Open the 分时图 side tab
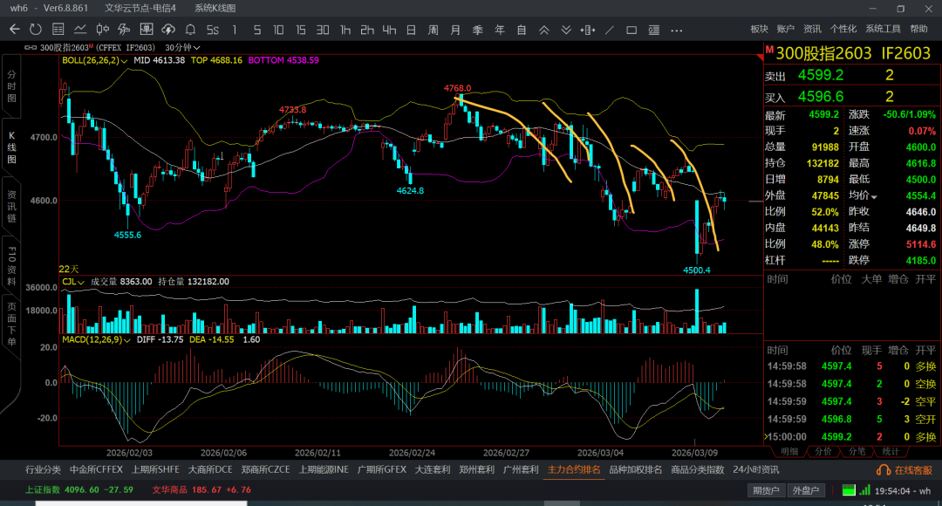 [x=12, y=87]
